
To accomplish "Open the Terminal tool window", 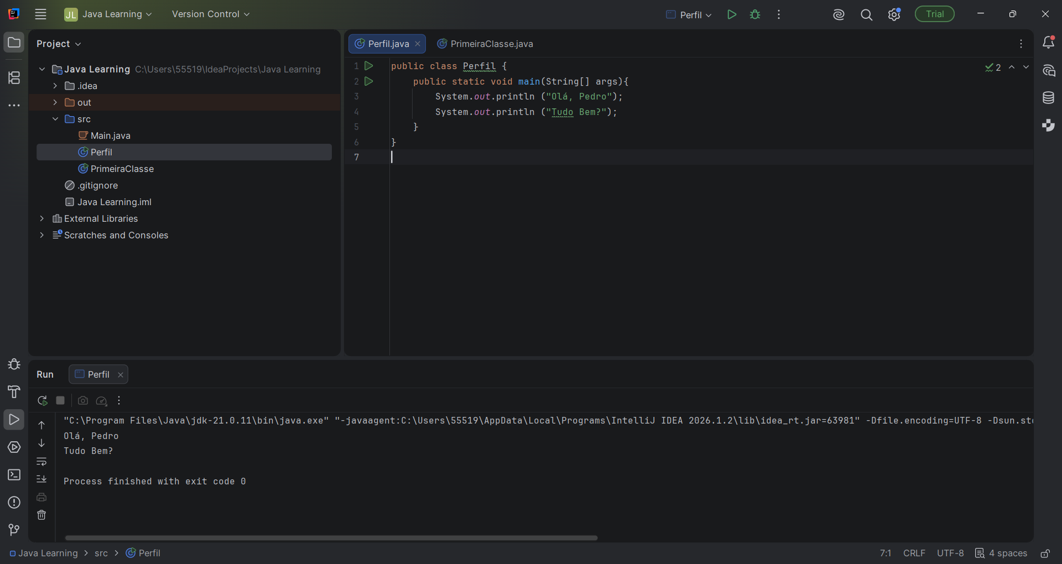I will point(14,475).
